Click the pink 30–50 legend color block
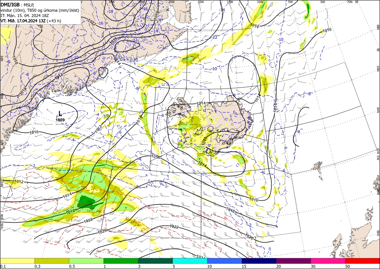 [x=328, y=261]
